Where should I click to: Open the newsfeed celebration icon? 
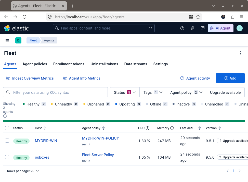pyautogui.click(x=192, y=28)
